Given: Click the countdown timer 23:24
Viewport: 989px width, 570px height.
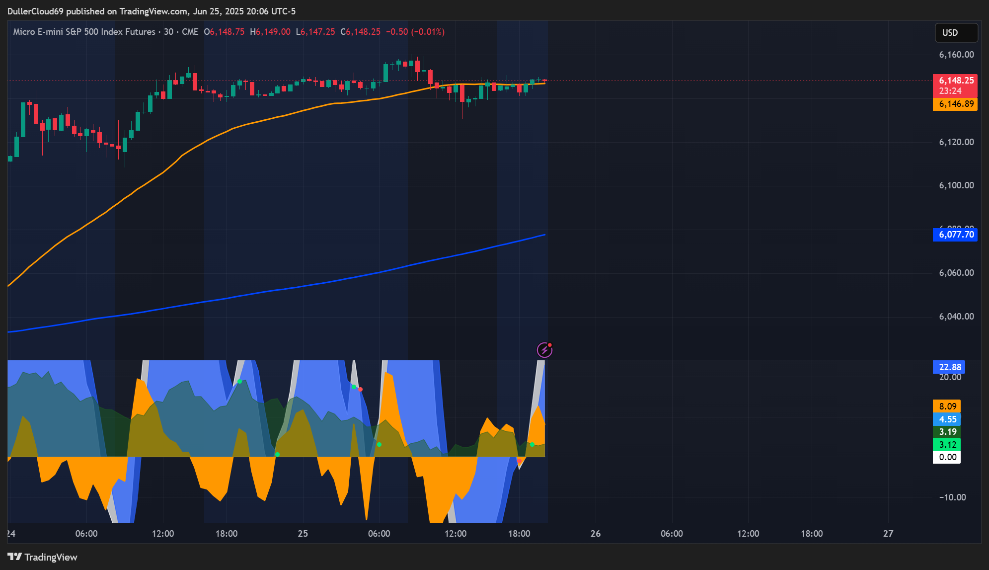Looking at the screenshot, I should tap(950, 91).
